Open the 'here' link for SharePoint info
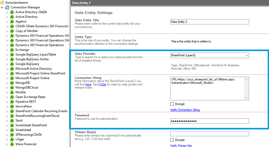Viewport: 269px width, 147px height. 88,84
